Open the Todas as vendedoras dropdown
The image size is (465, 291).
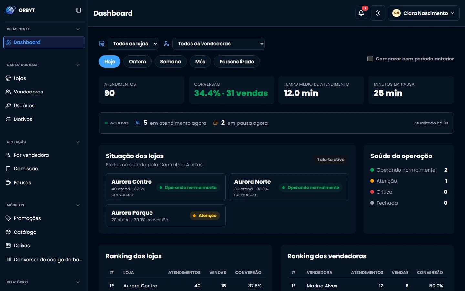[219, 44]
